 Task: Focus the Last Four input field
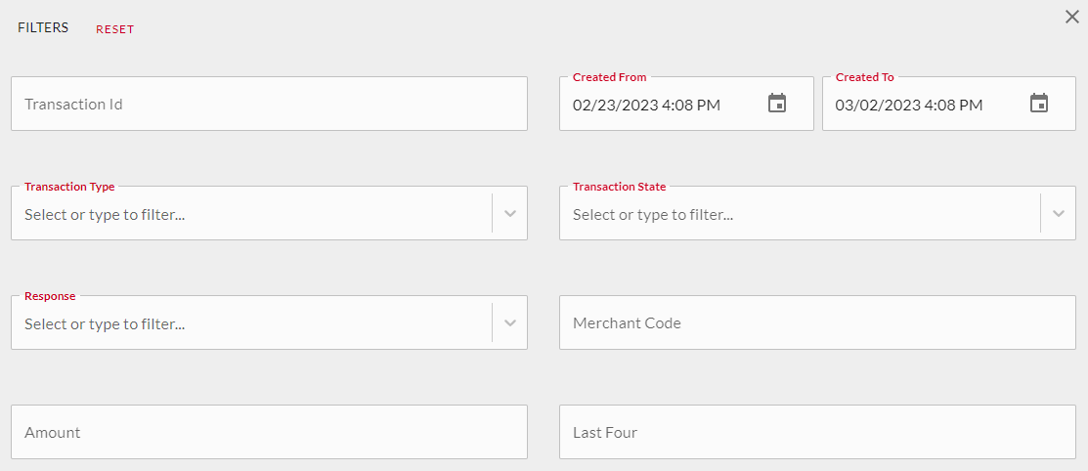tap(817, 432)
